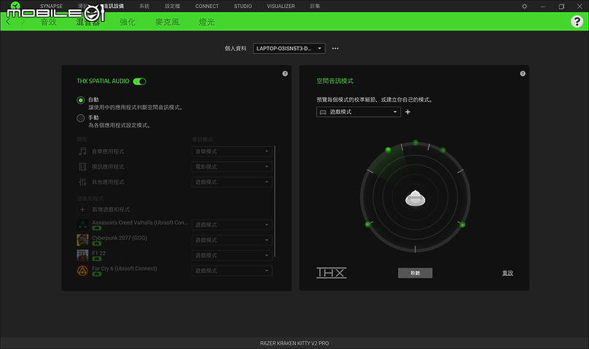Switch to the SYNAPSE menu

pyautogui.click(x=51, y=7)
